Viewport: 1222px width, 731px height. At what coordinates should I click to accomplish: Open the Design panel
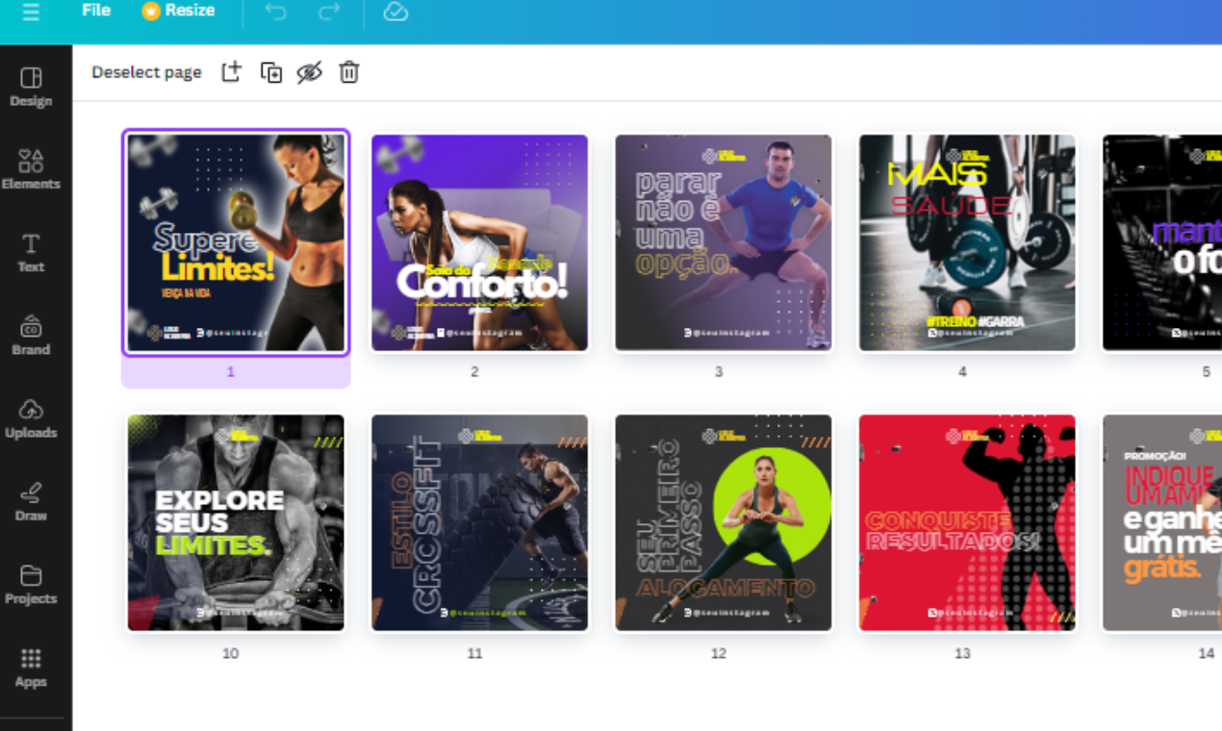(x=31, y=87)
